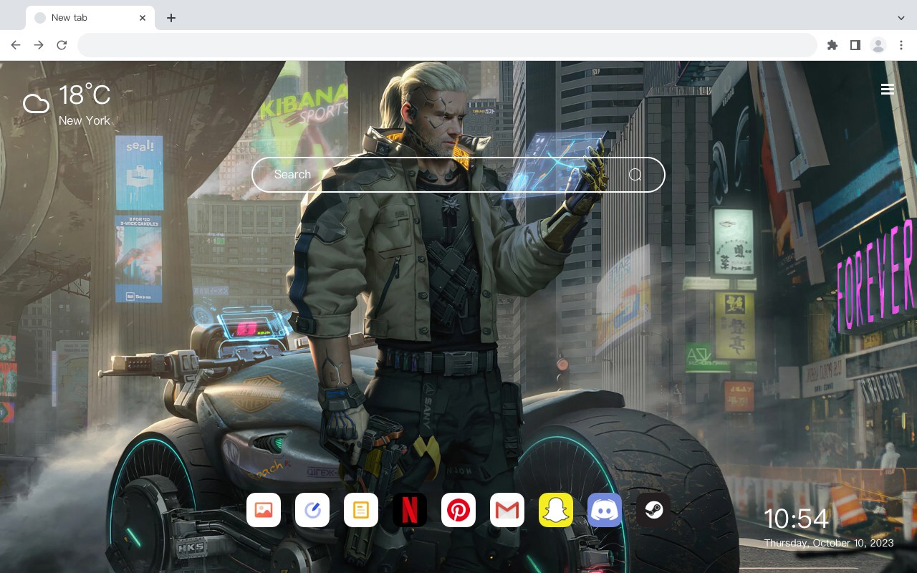917x573 pixels.
Task: Close the New tab tab
Action: click(x=143, y=18)
